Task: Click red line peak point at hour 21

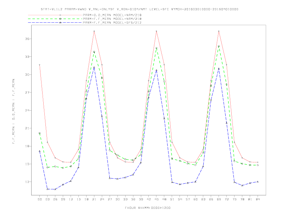Action: (94, 31)
